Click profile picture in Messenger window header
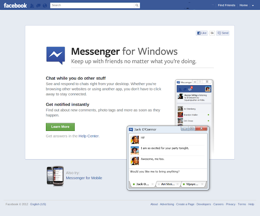Screen dimensions: 260x216 click(x=208, y=89)
